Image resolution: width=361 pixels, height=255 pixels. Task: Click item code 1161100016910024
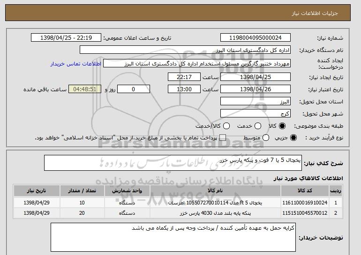tap(305, 203)
